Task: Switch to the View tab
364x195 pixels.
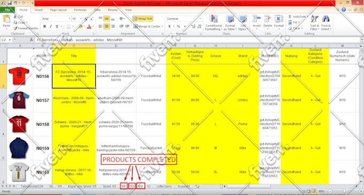Action: 128,10
